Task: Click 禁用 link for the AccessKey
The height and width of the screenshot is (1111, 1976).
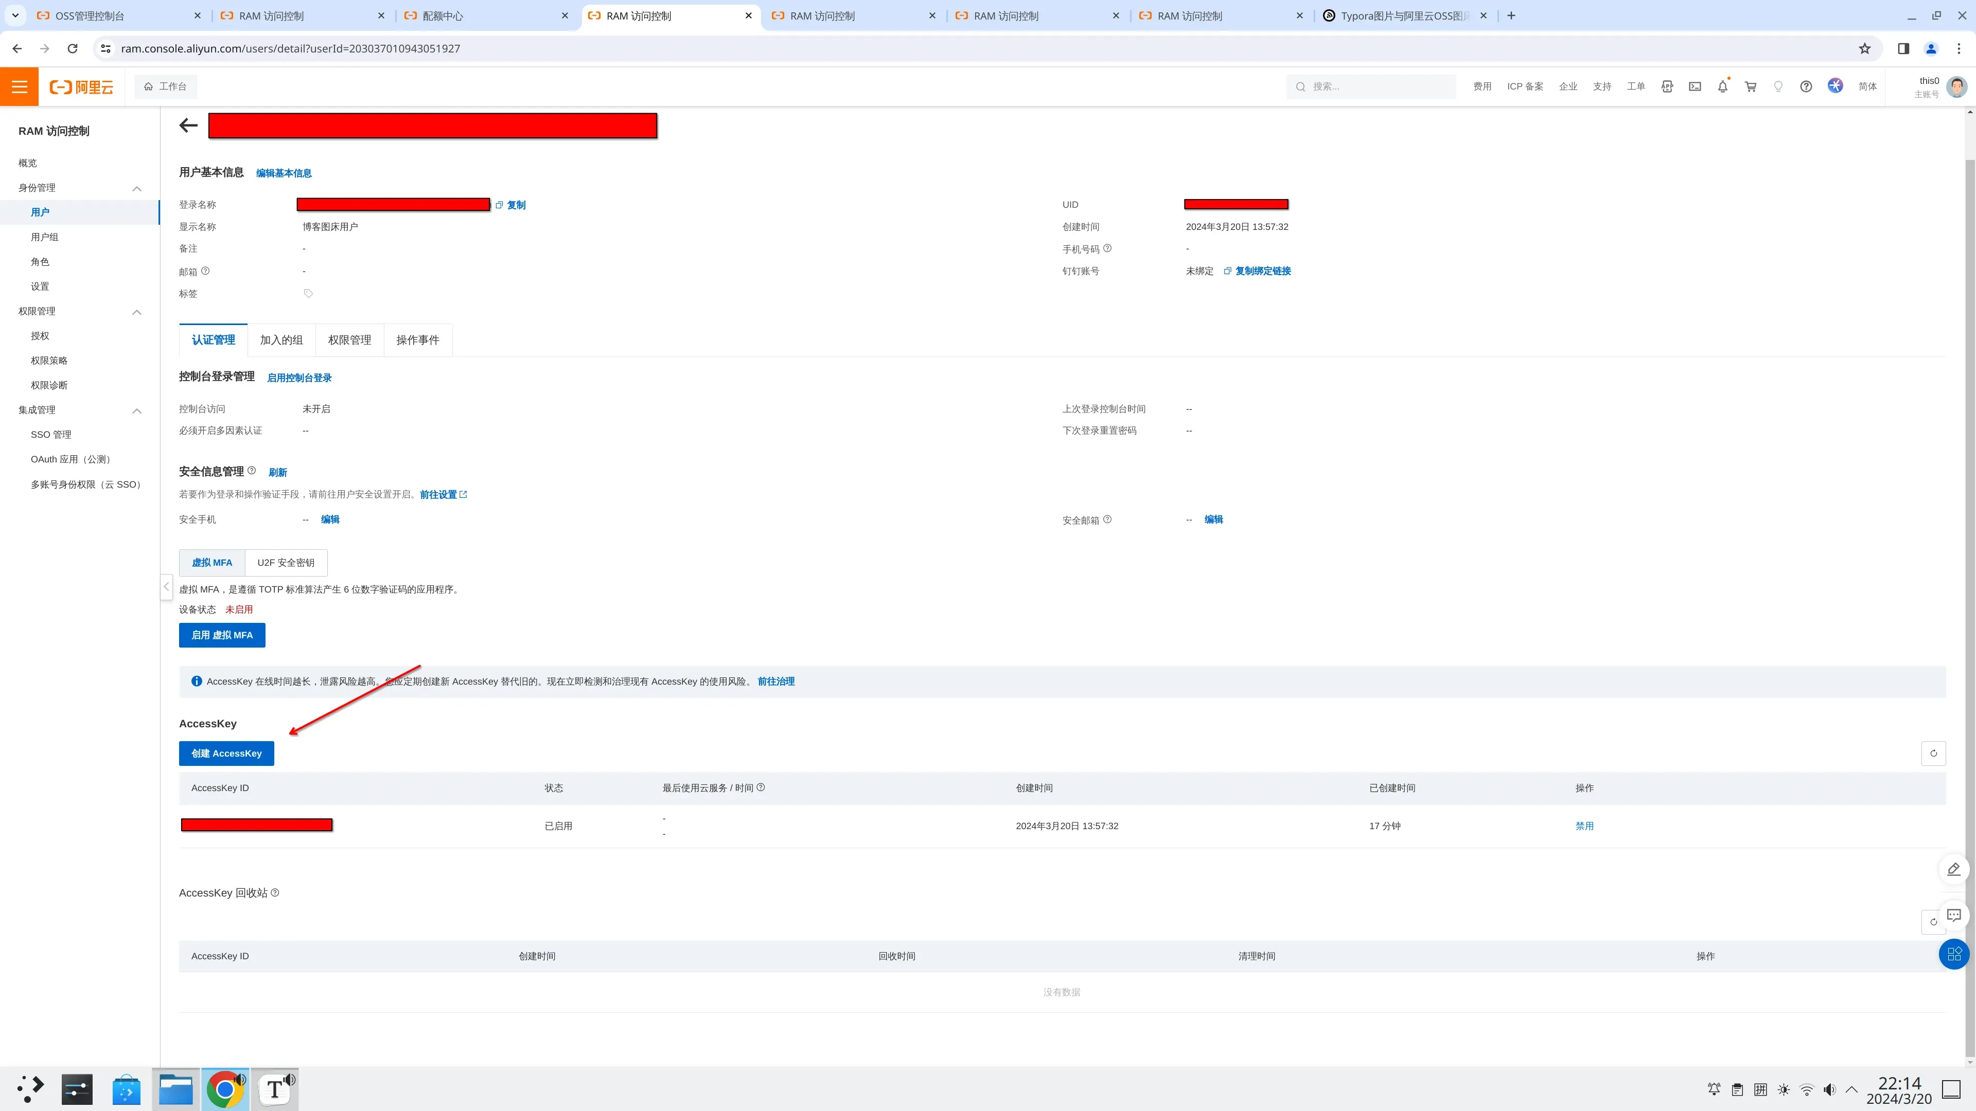Action: 1584,827
